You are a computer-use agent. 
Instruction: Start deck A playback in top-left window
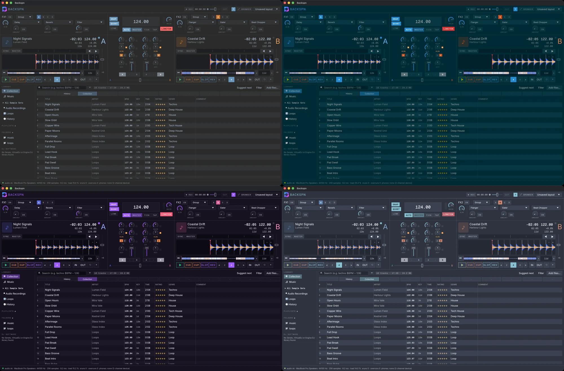tap(6, 79)
